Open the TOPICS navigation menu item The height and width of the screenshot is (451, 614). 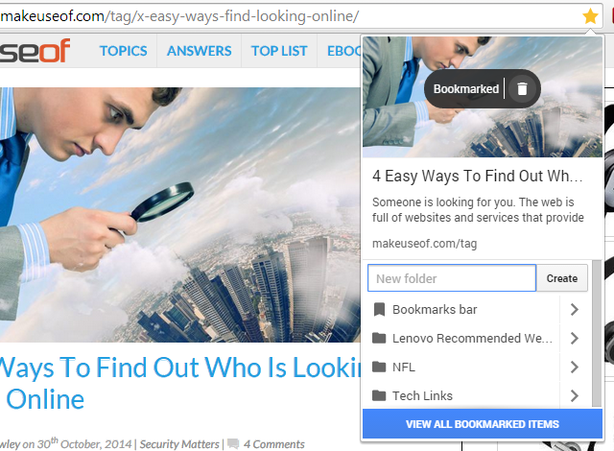[x=124, y=51]
